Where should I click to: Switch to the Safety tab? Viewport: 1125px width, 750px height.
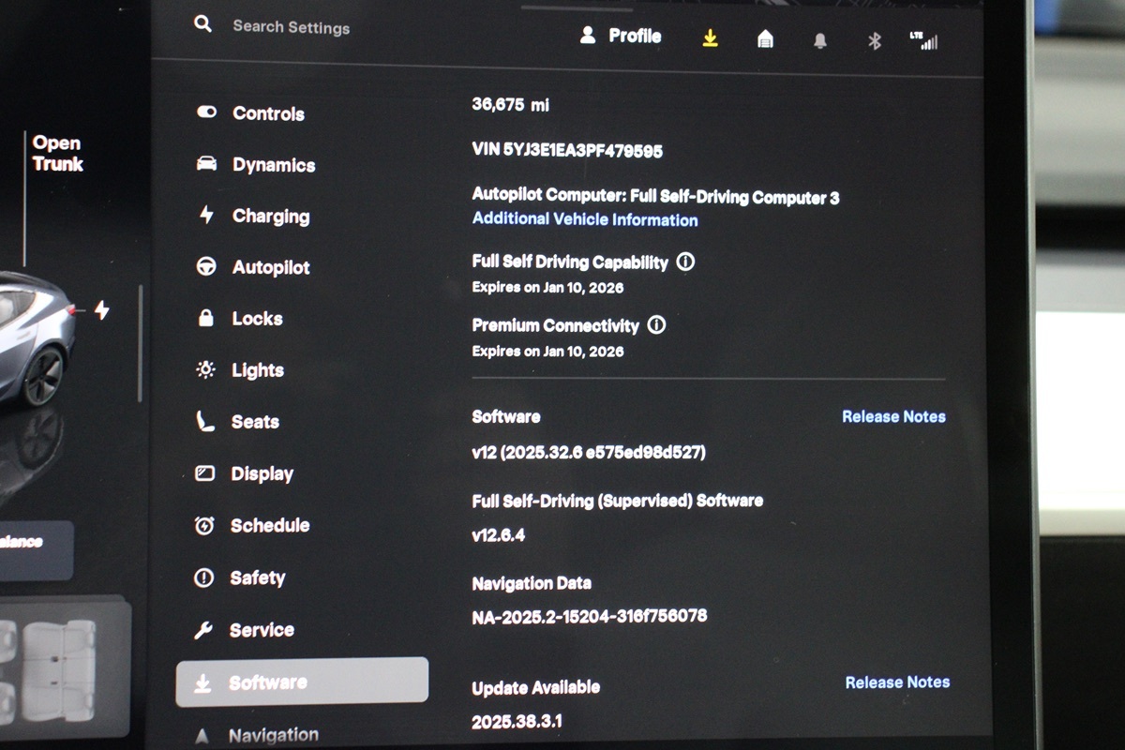(205, 577)
